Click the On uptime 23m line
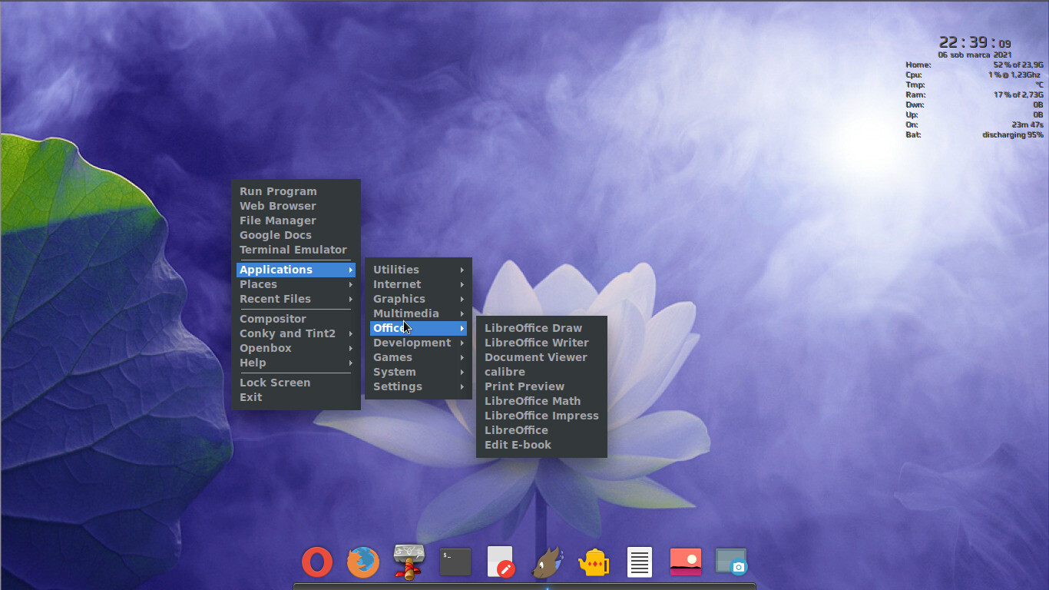Screen dimensions: 1049x590 pyautogui.click(x=975, y=125)
